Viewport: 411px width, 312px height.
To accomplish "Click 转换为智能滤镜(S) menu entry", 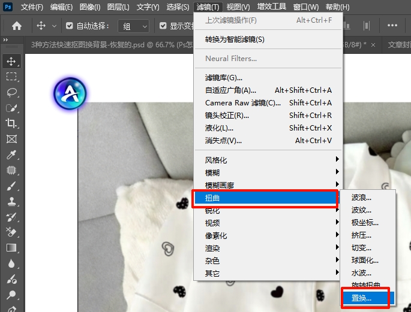I will [x=235, y=39].
